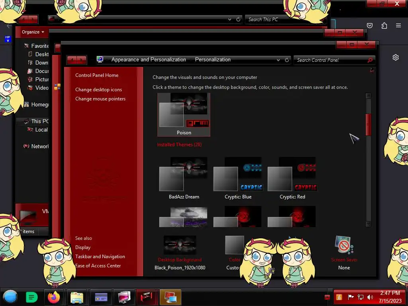Click the back arrow in Personalization window
Viewport: 408px width, 306px height.
72,60
